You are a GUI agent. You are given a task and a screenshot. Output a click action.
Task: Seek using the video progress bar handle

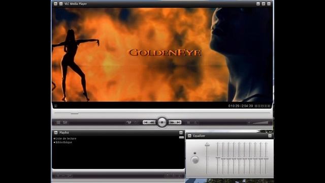tap(75, 113)
